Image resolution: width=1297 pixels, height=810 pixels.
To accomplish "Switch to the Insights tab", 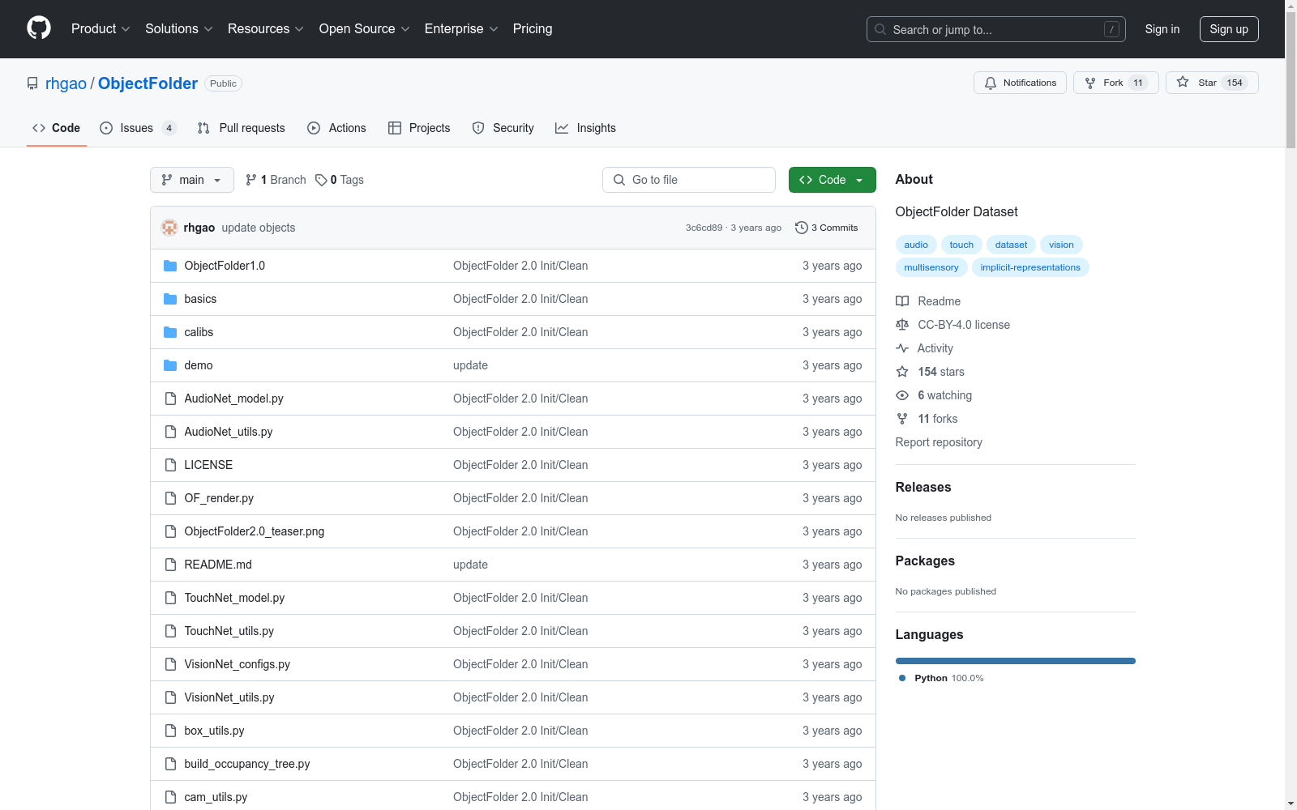I will [586, 128].
